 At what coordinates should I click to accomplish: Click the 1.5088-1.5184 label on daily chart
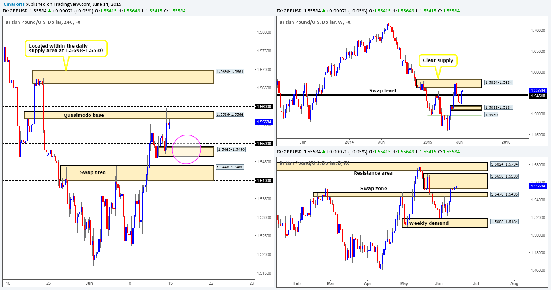coord(504,222)
